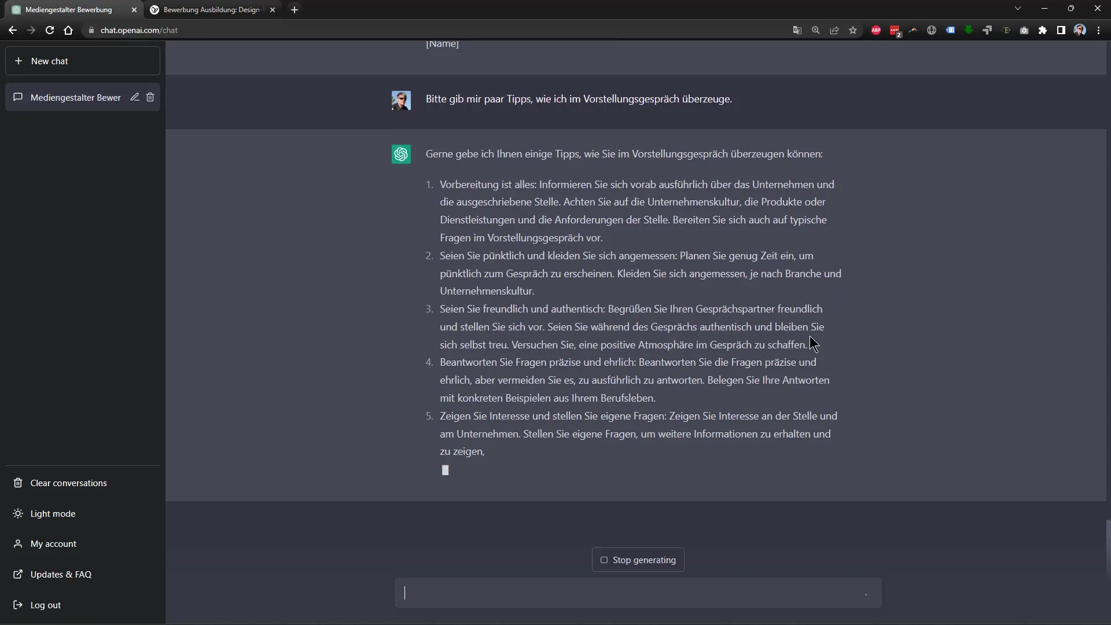
Task: Expand the Updates & FAQ section
Action: pos(61,574)
